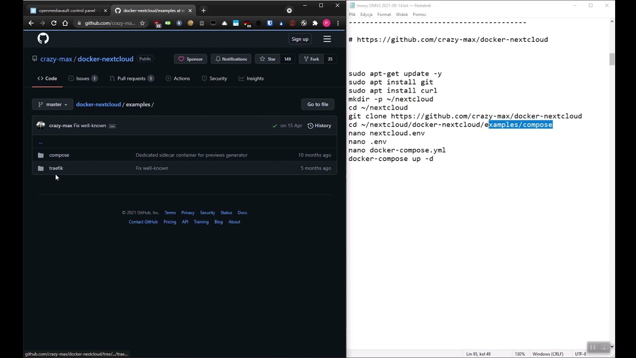The width and height of the screenshot is (636, 358).
Task: Open the Format menu in Notatnik
Action: coord(384,14)
